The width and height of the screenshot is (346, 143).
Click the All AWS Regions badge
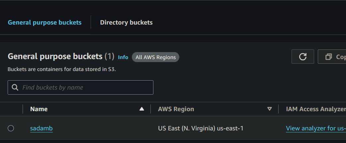[155, 57]
